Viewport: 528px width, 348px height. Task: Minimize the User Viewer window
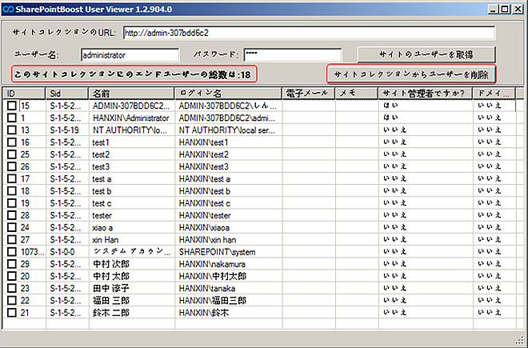click(494, 9)
